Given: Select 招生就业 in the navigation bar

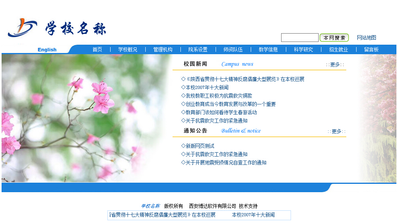Looking at the screenshot, I should [x=338, y=49].
